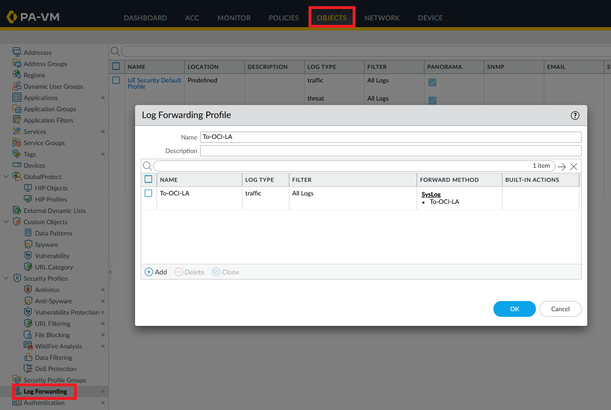Switch to the POLICIES tab
This screenshot has height=410, width=611.
click(x=283, y=18)
